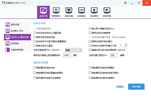Image resolution: width=151 pixels, height=99 pixels.
Task: Click the app logo in title bar
Action: click(x=4, y=3)
